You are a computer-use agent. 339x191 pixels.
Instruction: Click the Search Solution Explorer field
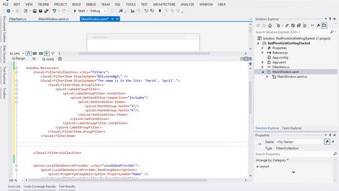[x=292, y=32]
